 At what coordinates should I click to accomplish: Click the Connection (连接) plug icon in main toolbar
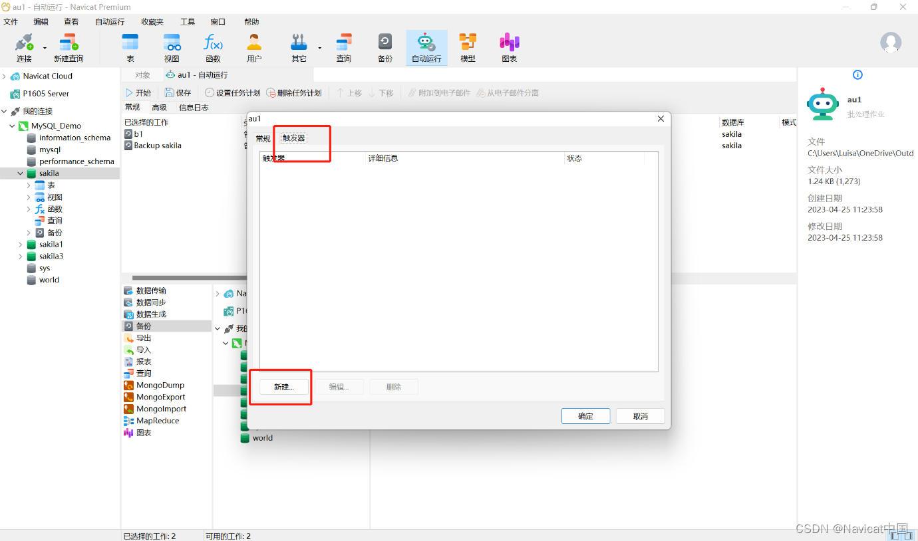pos(24,43)
